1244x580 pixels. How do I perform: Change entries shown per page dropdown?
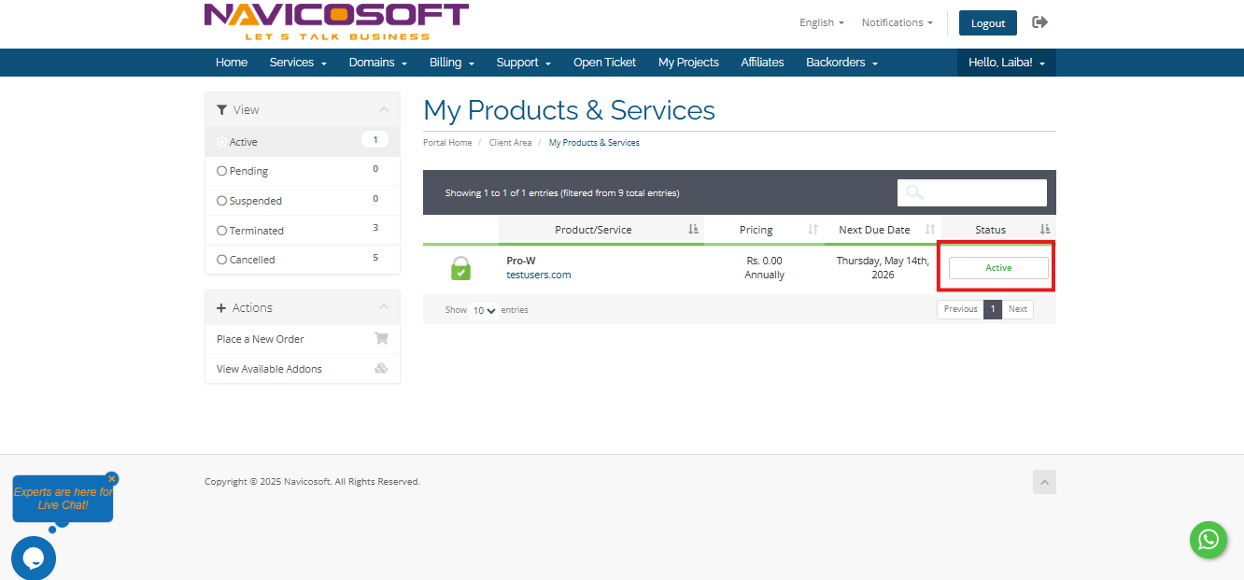click(484, 310)
